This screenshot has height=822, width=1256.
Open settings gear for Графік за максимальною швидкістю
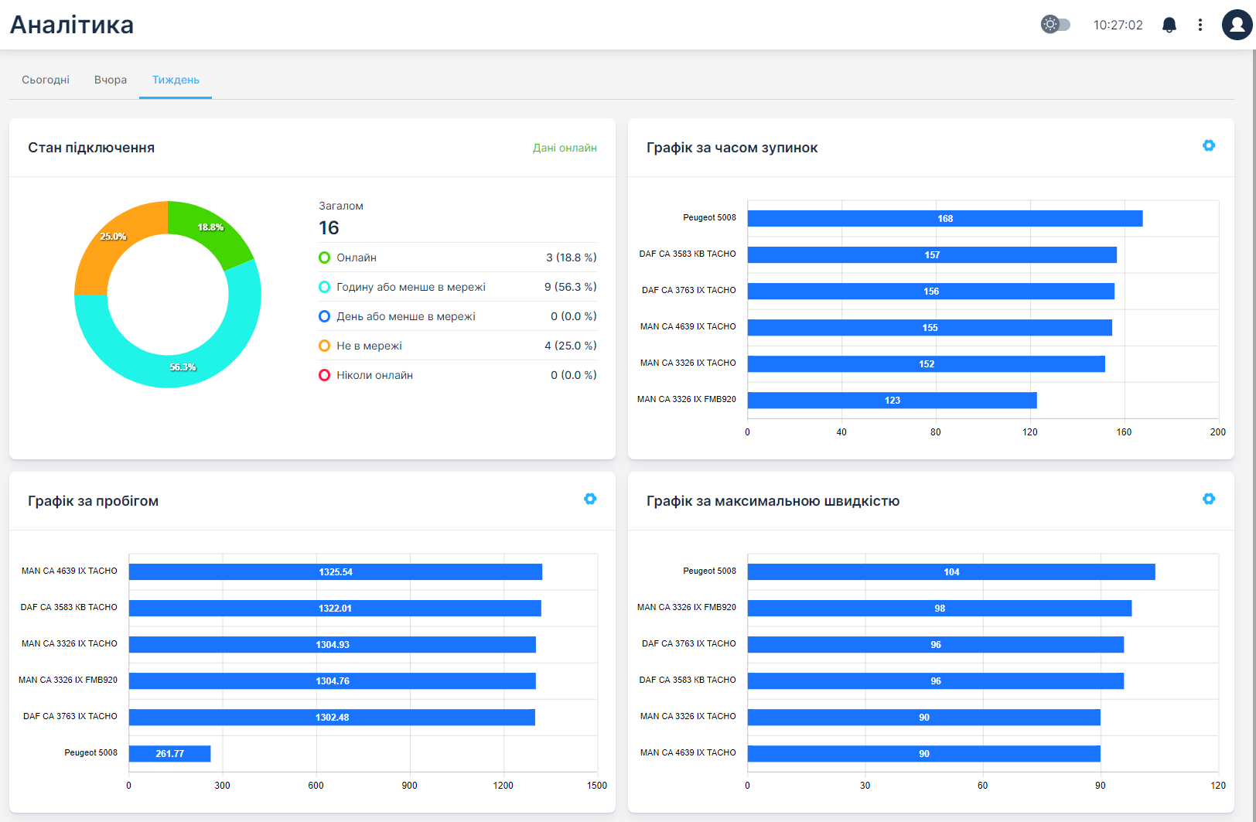[1209, 499]
